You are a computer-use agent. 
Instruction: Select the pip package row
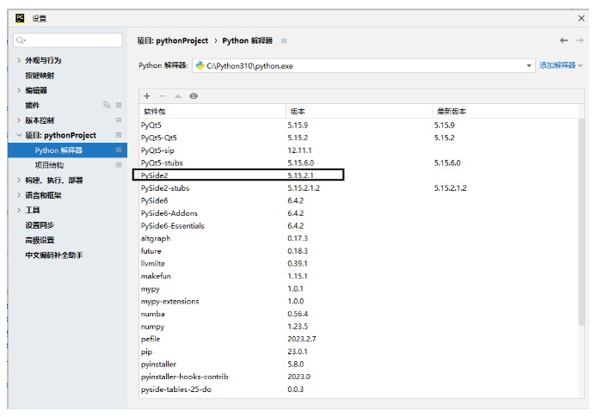pos(359,351)
